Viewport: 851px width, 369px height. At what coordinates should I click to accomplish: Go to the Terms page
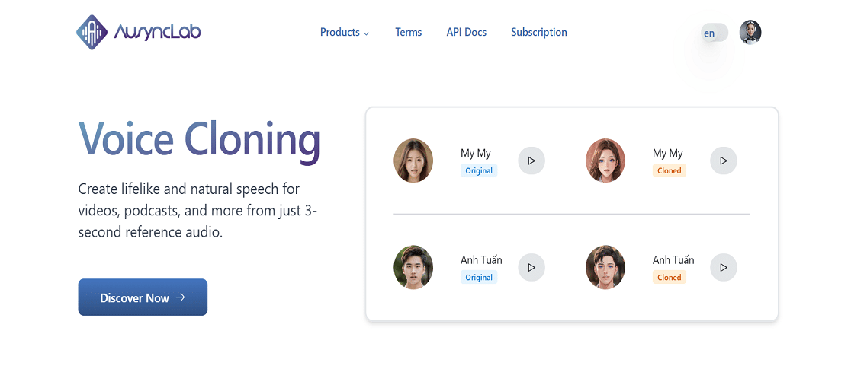(x=409, y=33)
